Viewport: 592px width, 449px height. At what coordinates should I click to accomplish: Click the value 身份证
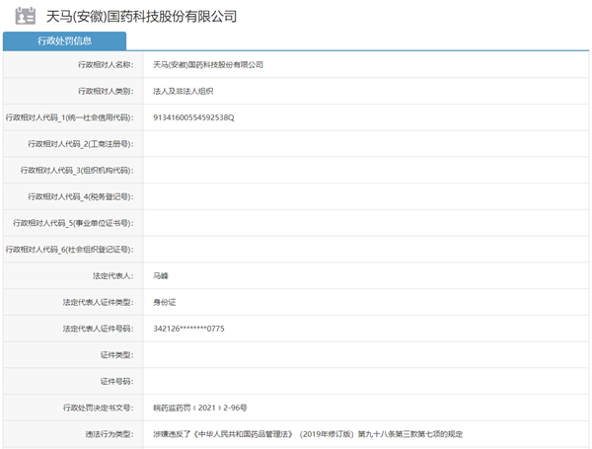164,303
